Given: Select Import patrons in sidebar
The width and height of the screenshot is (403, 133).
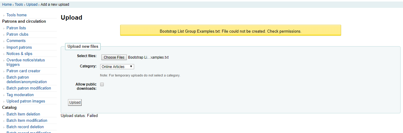Looking at the screenshot, I should pyautogui.click(x=19, y=47).
